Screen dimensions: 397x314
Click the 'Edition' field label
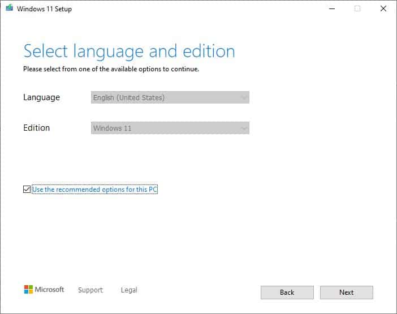pos(36,128)
